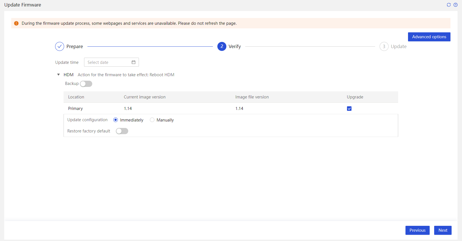Click the current image version 1.14 cell
The width and height of the screenshot is (462, 241).
pyautogui.click(x=128, y=109)
